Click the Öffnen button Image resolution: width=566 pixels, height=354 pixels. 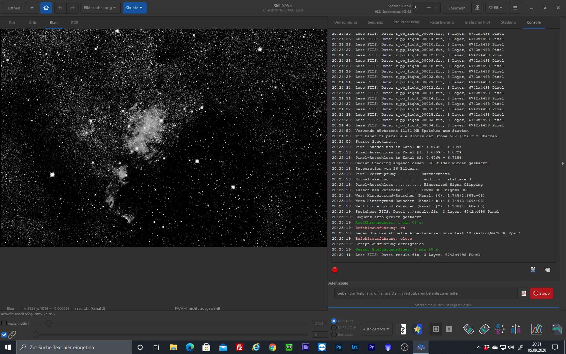tap(14, 8)
